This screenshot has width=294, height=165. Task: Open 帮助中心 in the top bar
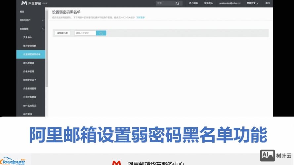208,3
